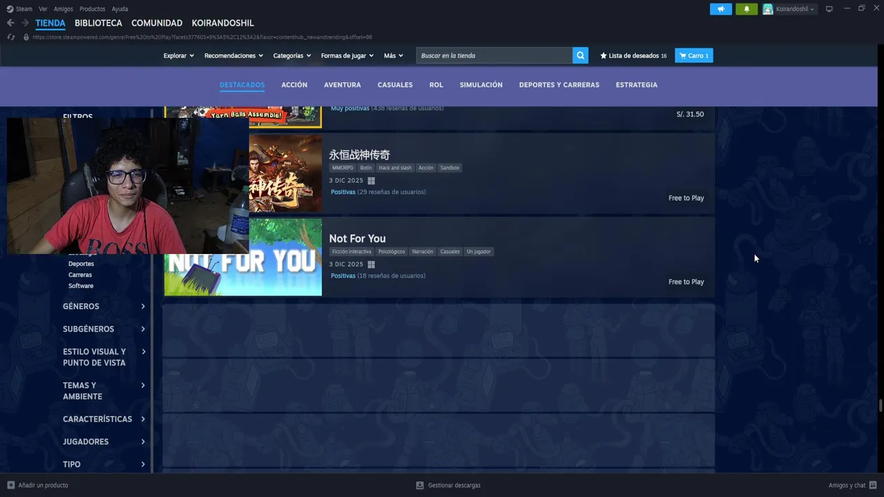Expand the TEMAS Y AMBIENTE filter
This screenshot has height=497, width=884.
click(104, 391)
